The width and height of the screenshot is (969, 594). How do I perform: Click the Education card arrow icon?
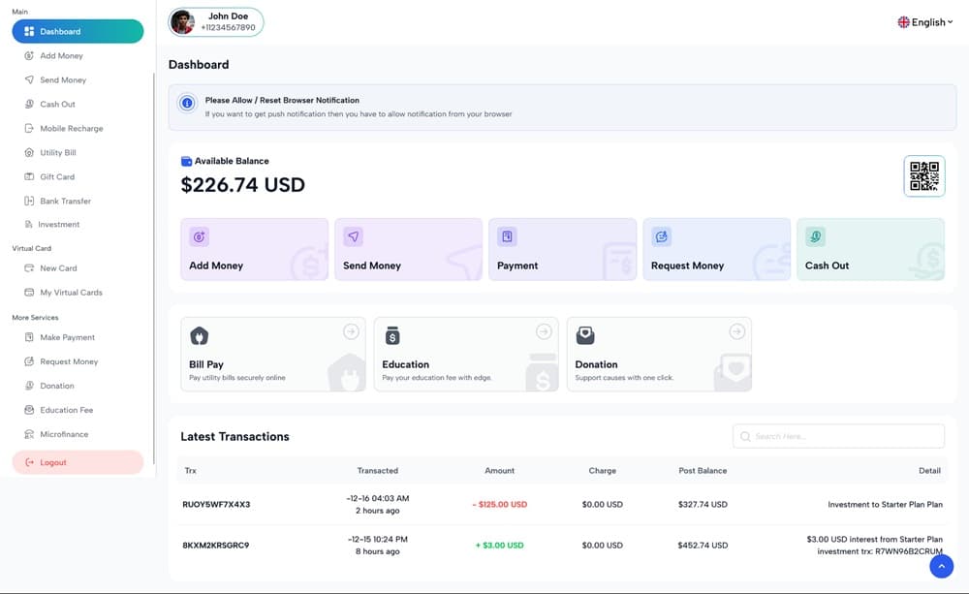(x=544, y=331)
